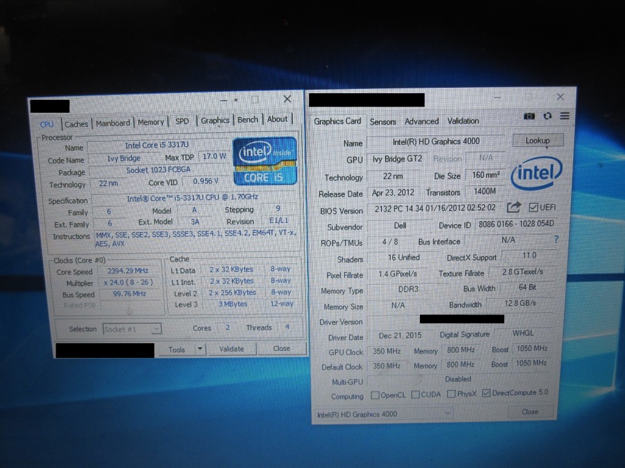Click the Max TDP value 17.0 W
The width and height of the screenshot is (625, 468).
coord(214,157)
